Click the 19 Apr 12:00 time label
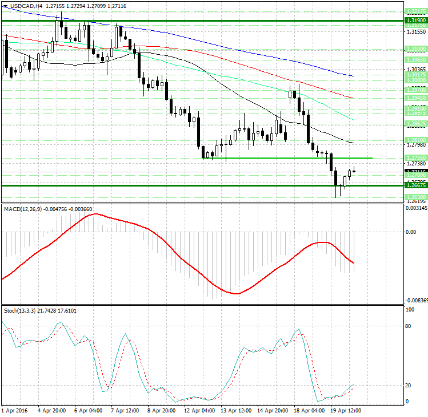 345,411
